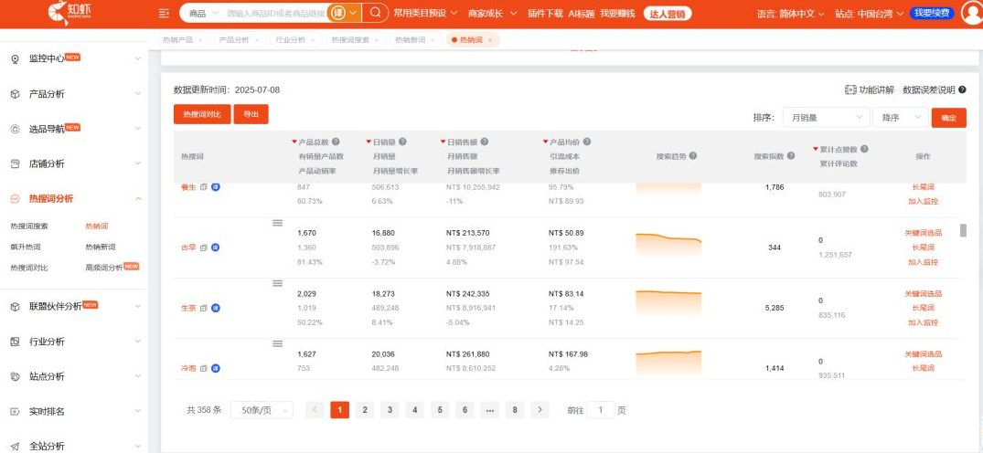Screen dimensions: 983x453
Task: Open the 月销量 sort field dropdown
Action: [x=826, y=117]
